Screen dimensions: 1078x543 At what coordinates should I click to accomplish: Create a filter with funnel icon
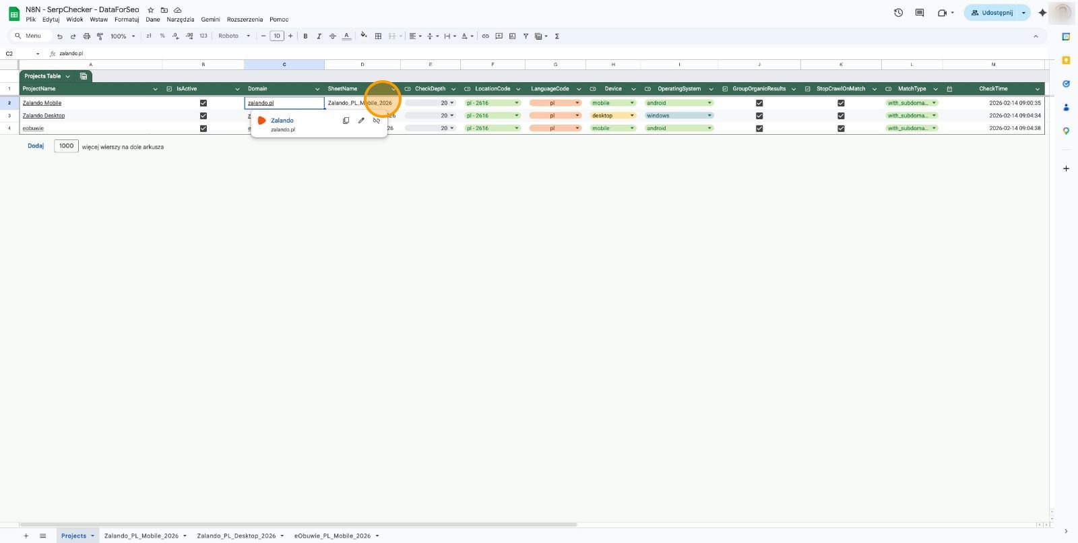526,36
